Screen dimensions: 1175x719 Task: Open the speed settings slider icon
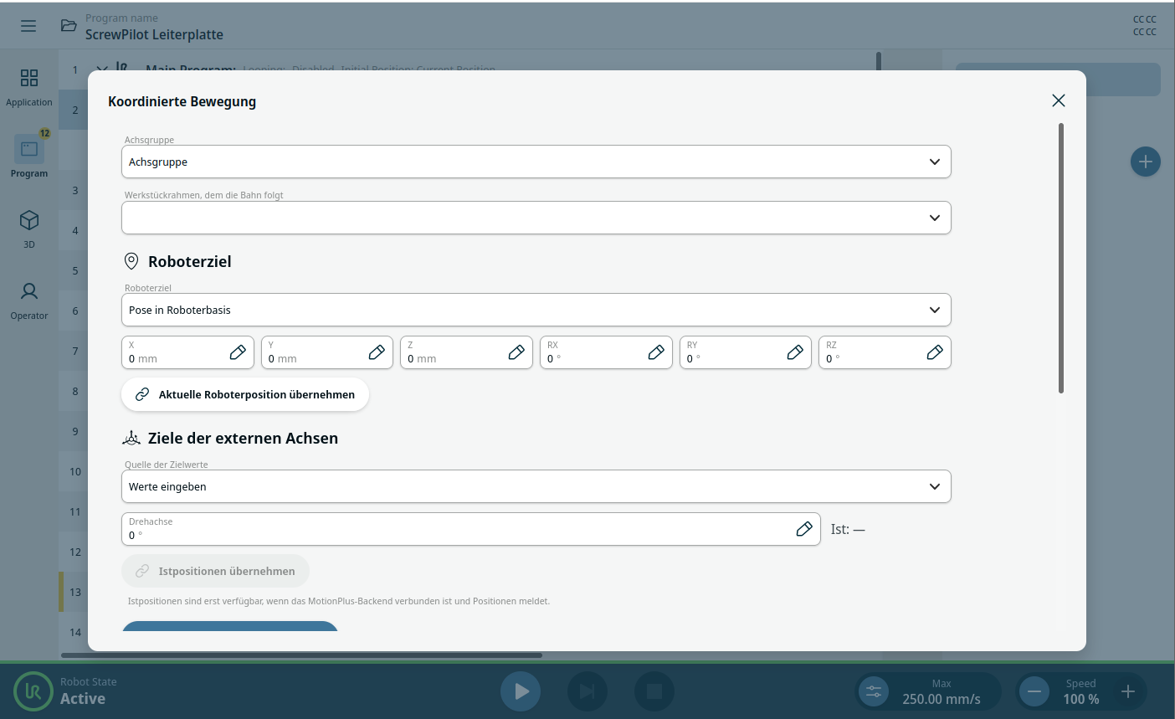[x=874, y=691]
